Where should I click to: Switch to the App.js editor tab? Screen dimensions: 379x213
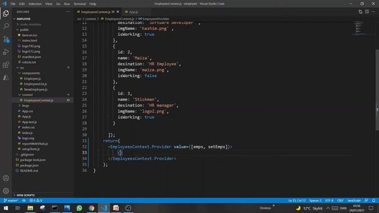(133, 12)
